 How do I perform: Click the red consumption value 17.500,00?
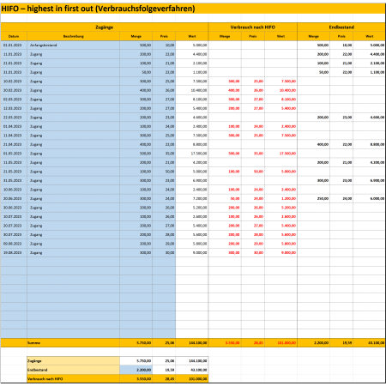tap(280, 154)
